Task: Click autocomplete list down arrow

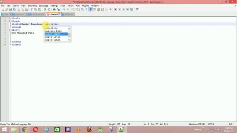Action: coord(69,40)
